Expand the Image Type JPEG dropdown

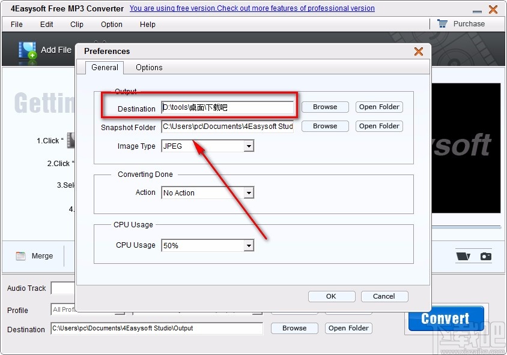coord(249,146)
